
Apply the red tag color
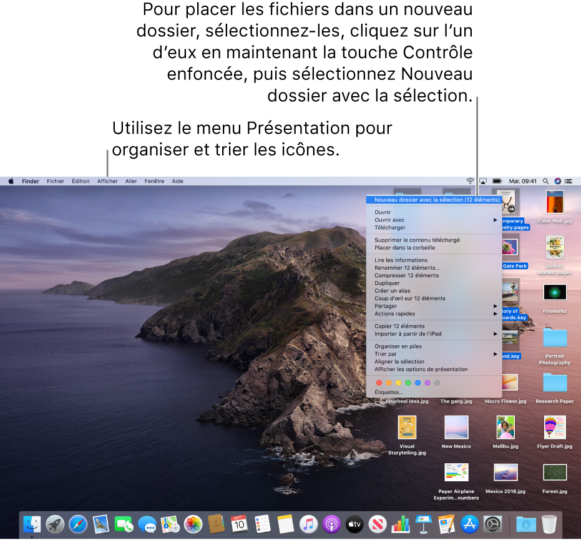click(379, 383)
